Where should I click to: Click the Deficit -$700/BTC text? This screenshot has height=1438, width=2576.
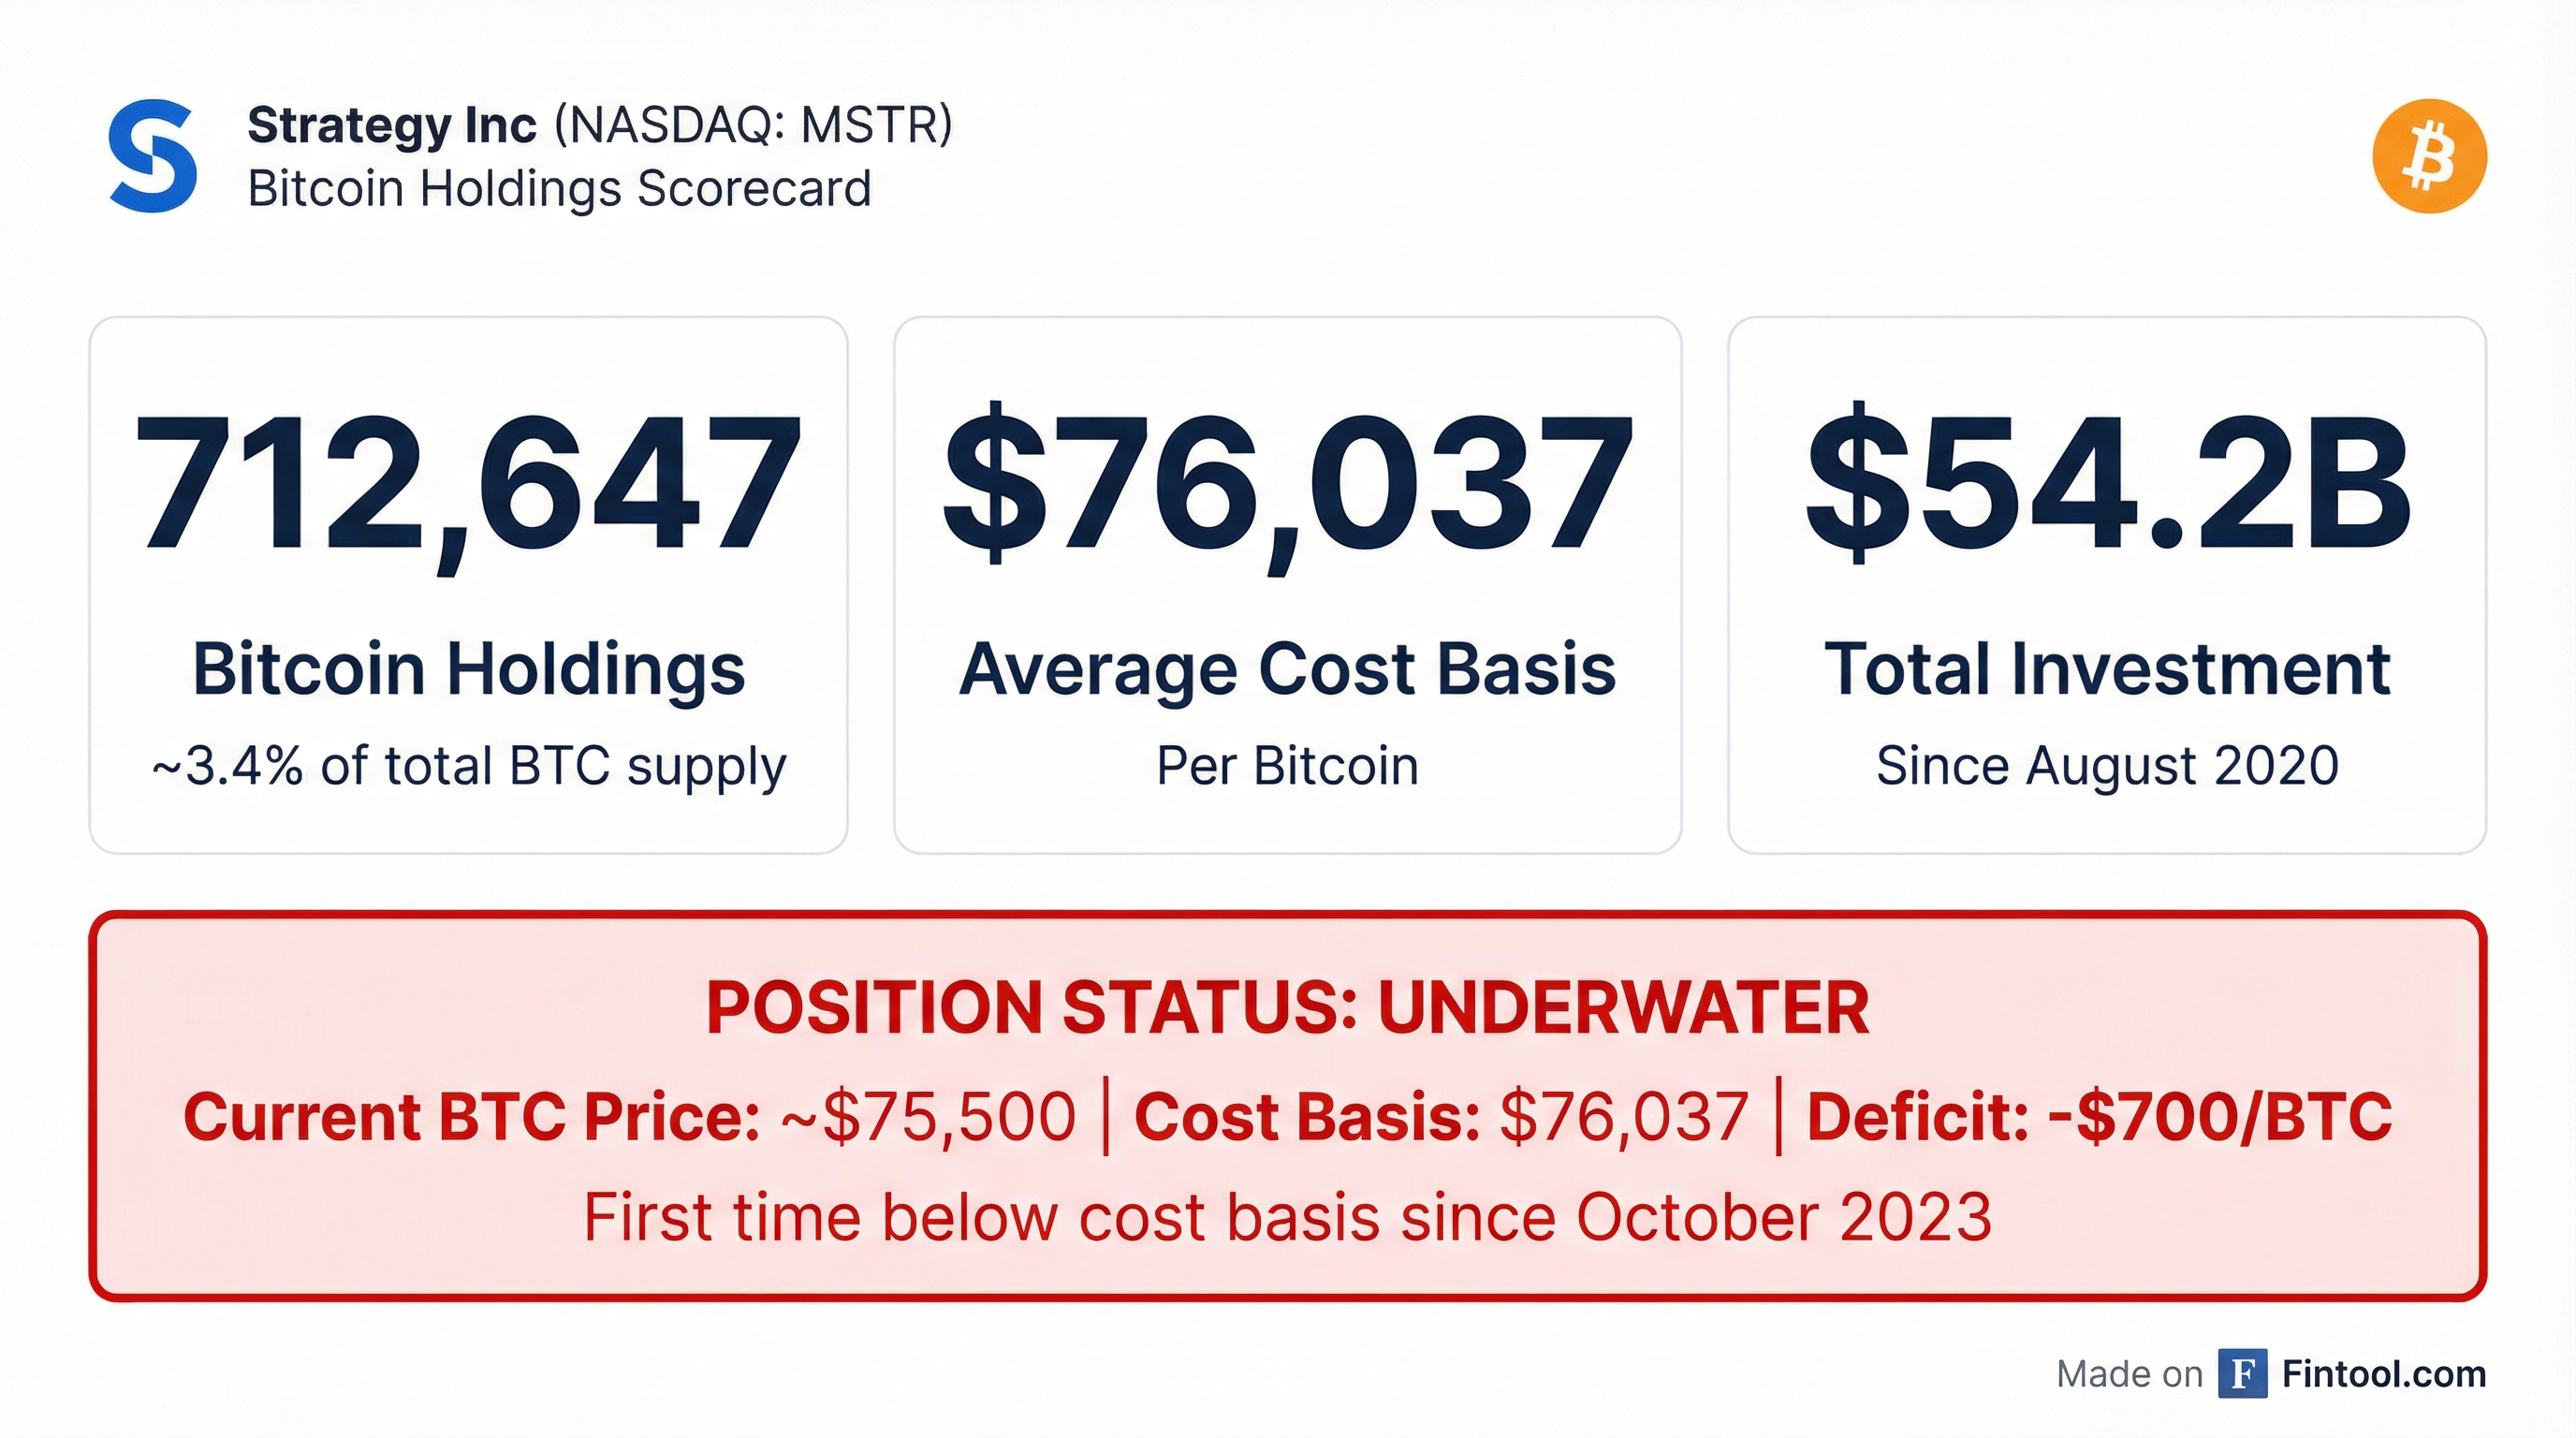2099,1116
